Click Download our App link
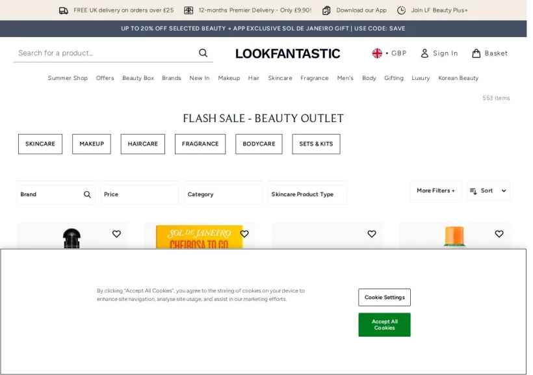The image size is (533, 375). (x=361, y=10)
